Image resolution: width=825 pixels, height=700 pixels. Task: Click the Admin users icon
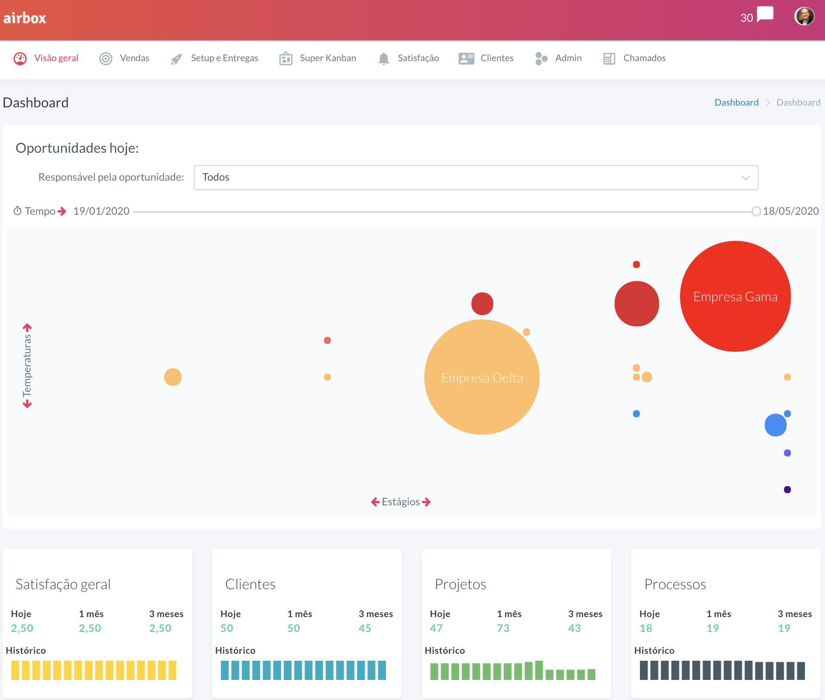541,58
